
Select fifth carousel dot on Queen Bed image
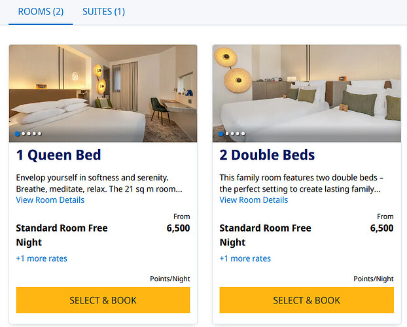(40, 133)
